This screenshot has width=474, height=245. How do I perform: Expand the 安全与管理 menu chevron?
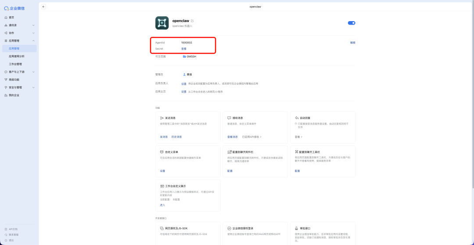click(33, 87)
